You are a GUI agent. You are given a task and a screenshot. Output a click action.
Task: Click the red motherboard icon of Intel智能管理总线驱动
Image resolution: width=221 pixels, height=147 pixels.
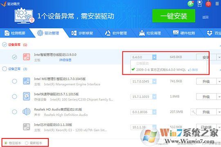coord(27,57)
